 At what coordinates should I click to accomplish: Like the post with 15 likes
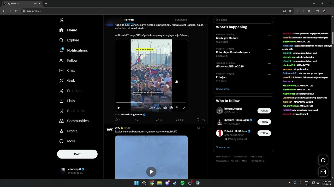(159, 120)
